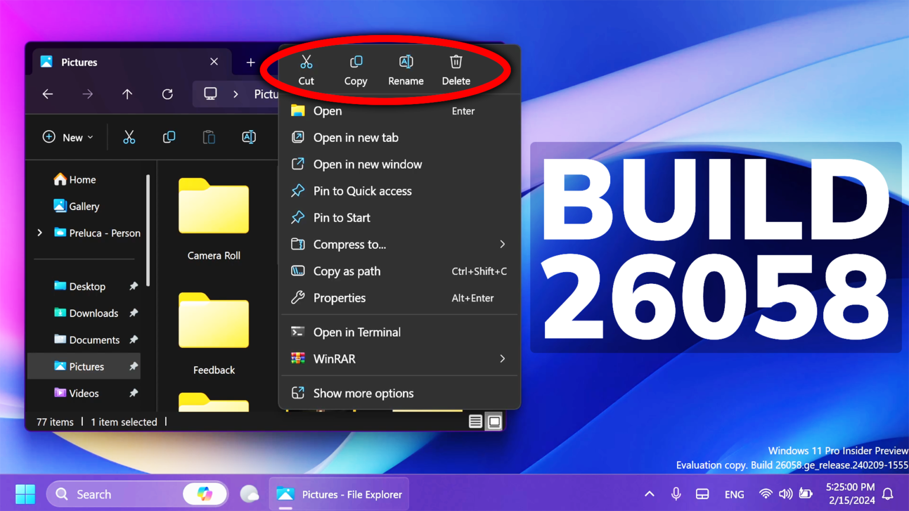
Task: Switch to details list view
Action: [475, 421]
